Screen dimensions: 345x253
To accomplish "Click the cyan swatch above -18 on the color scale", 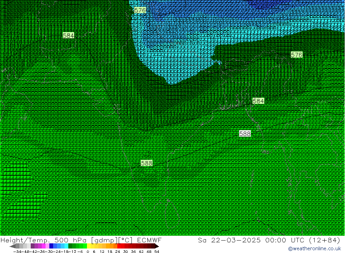I will pos(66,246).
